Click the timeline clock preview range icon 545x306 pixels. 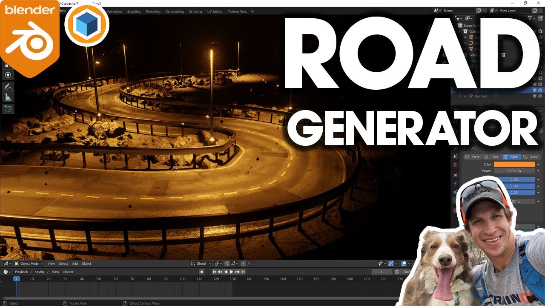pos(397,272)
